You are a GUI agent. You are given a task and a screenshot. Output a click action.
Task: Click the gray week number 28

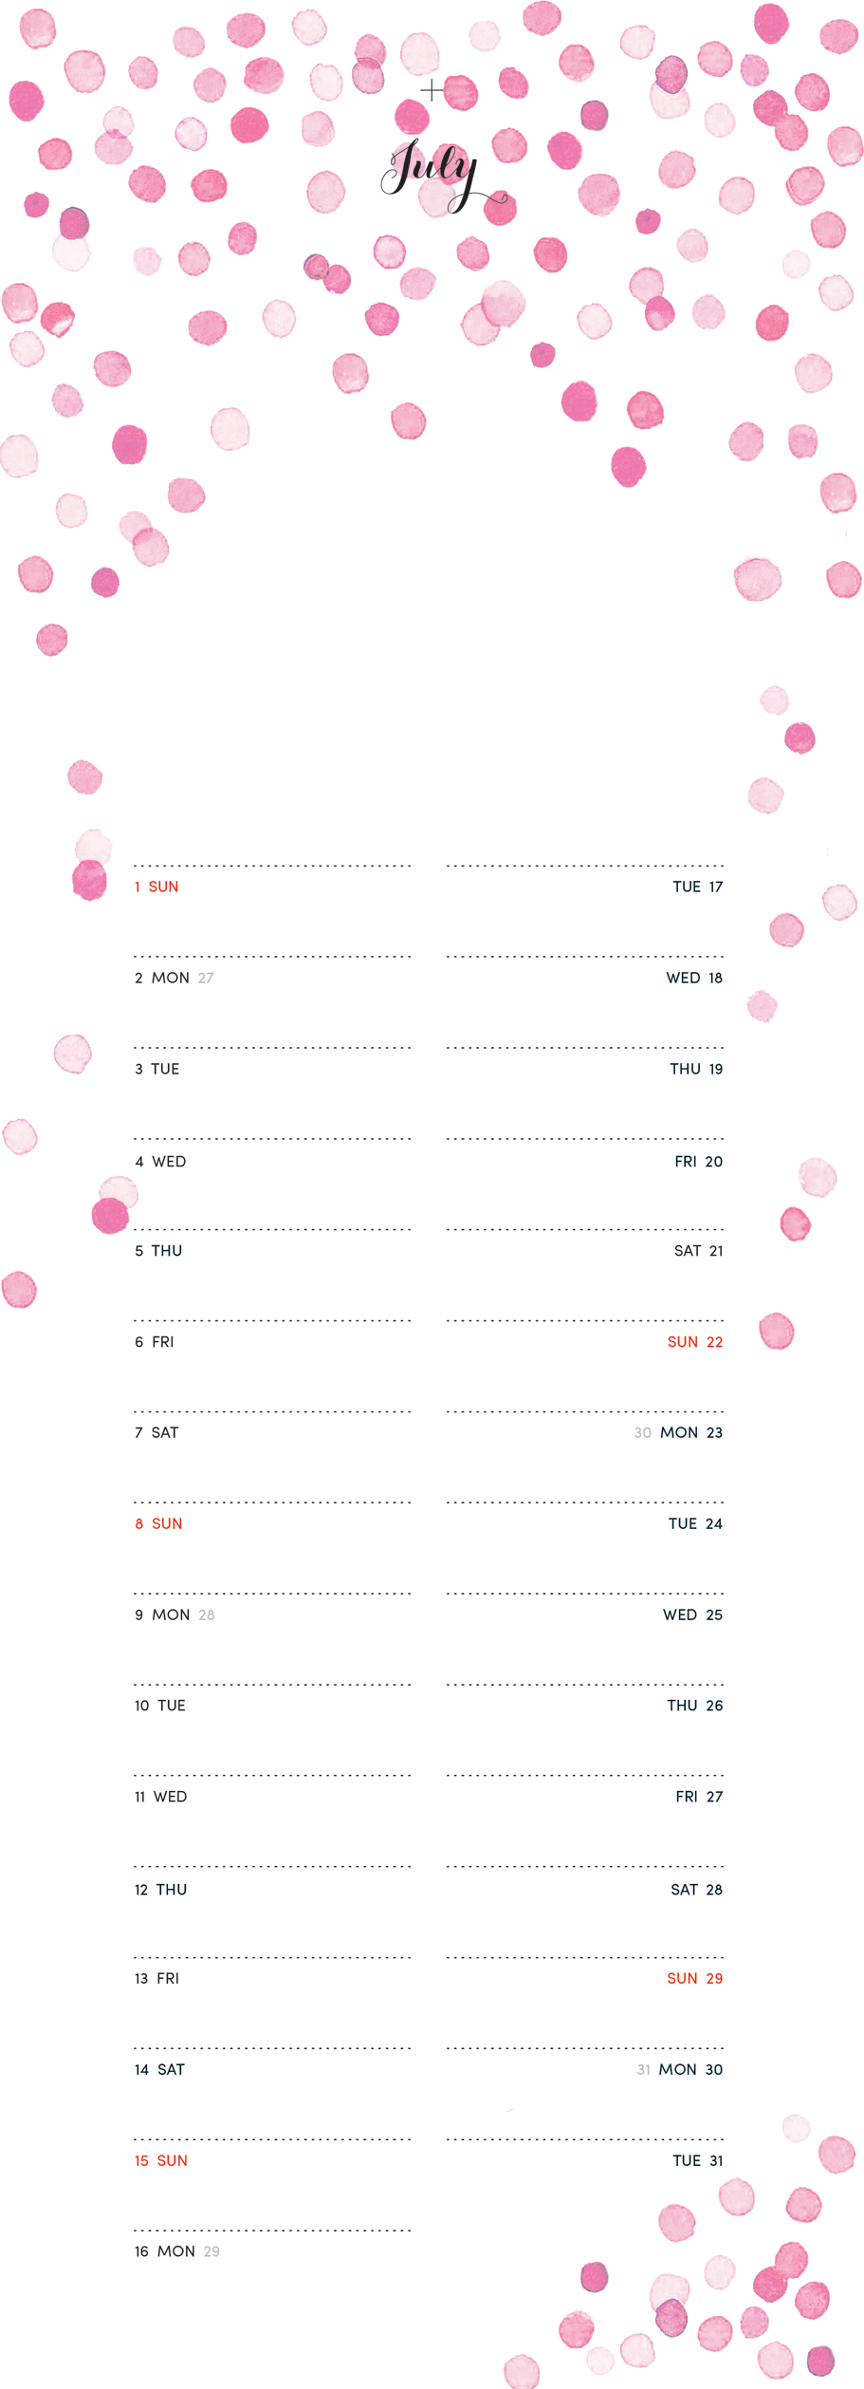coord(207,1614)
